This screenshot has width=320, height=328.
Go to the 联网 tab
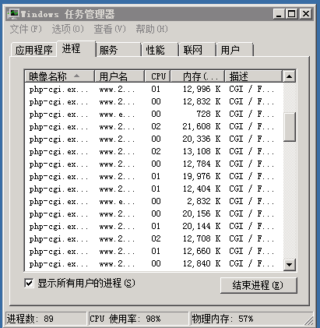point(198,50)
